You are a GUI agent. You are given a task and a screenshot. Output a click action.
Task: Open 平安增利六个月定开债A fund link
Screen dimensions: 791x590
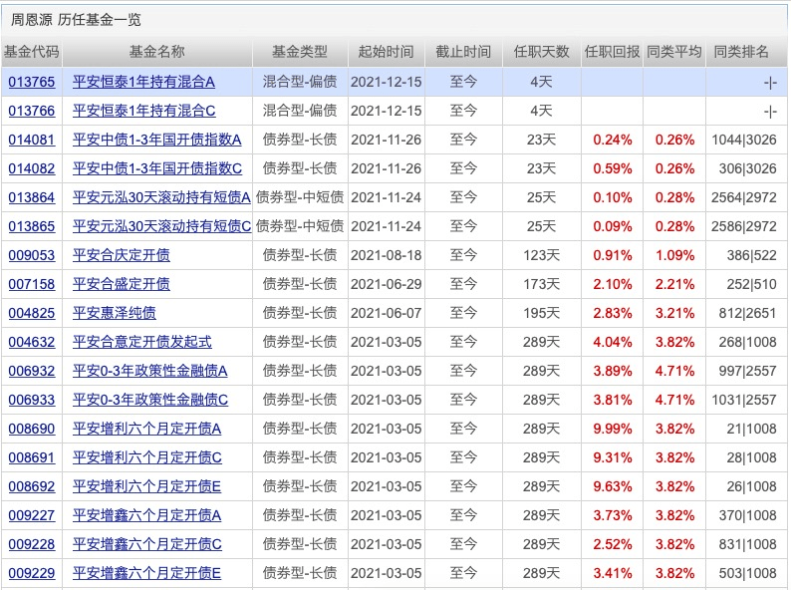point(146,429)
